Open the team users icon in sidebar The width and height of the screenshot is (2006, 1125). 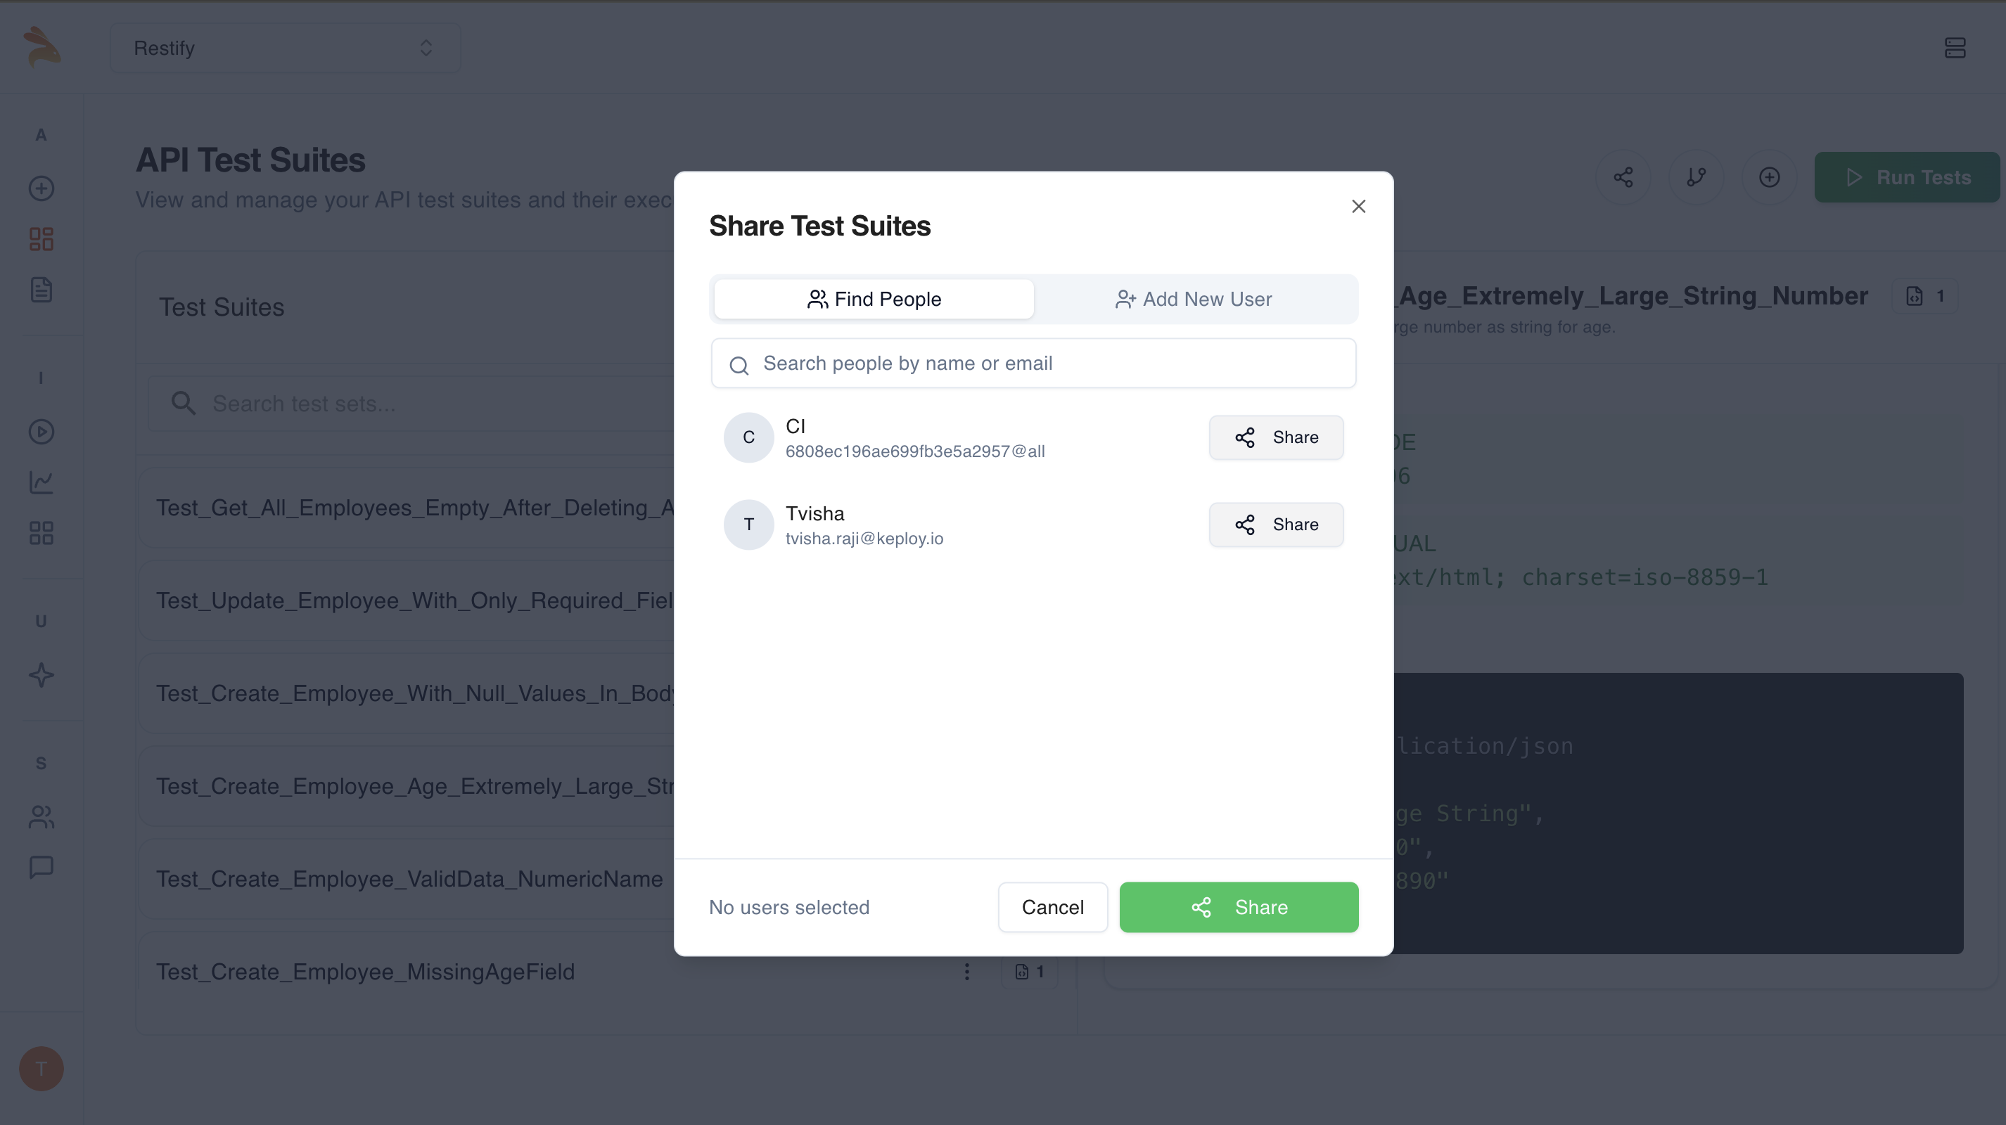[x=41, y=817]
